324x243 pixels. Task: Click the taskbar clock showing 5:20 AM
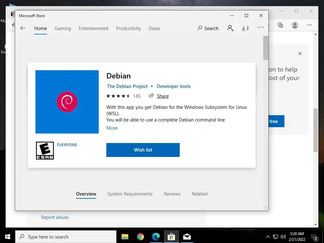coord(297,237)
